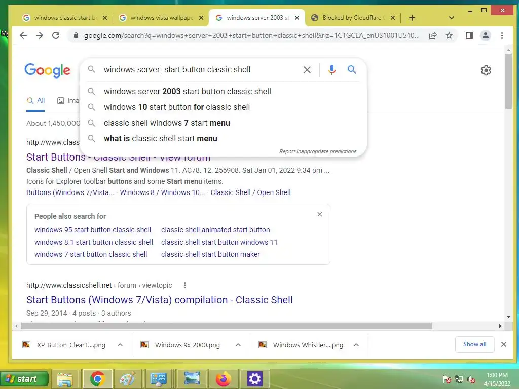The height and width of the screenshot is (389, 519).
Task: Expand options for XP_Button_ClearT...png download
Action: [x=120, y=345]
